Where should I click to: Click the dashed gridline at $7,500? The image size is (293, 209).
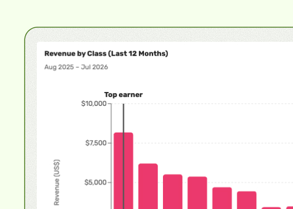click(213, 143)
